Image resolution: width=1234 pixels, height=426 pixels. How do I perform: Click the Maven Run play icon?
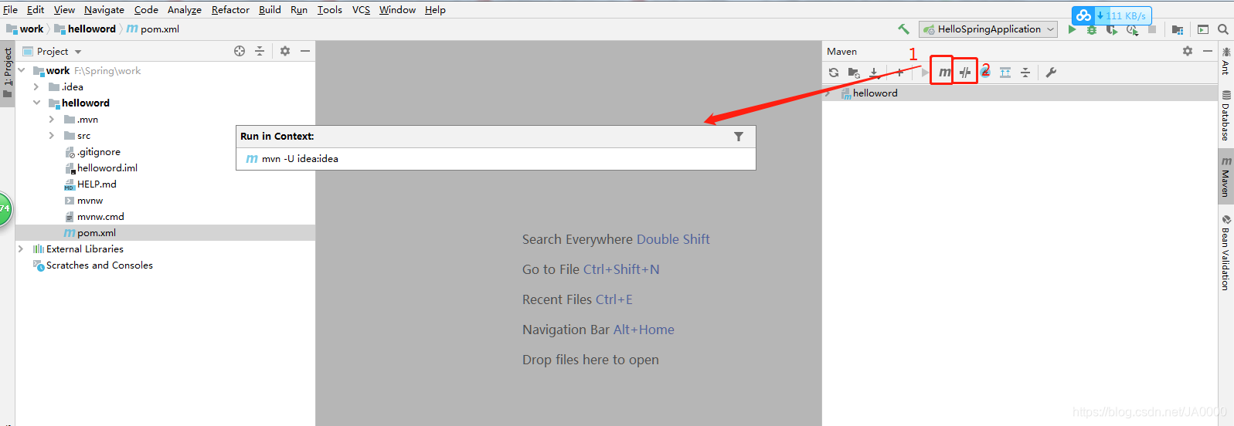tap(925, 73)
